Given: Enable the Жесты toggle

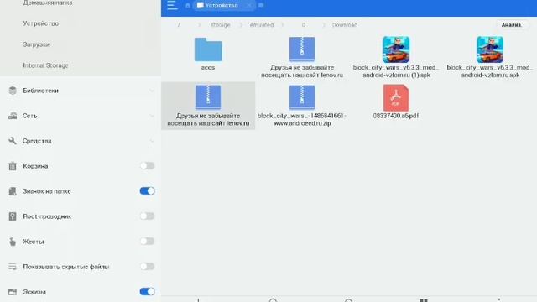Looking at the screenshot, I should tap(148, 242).
